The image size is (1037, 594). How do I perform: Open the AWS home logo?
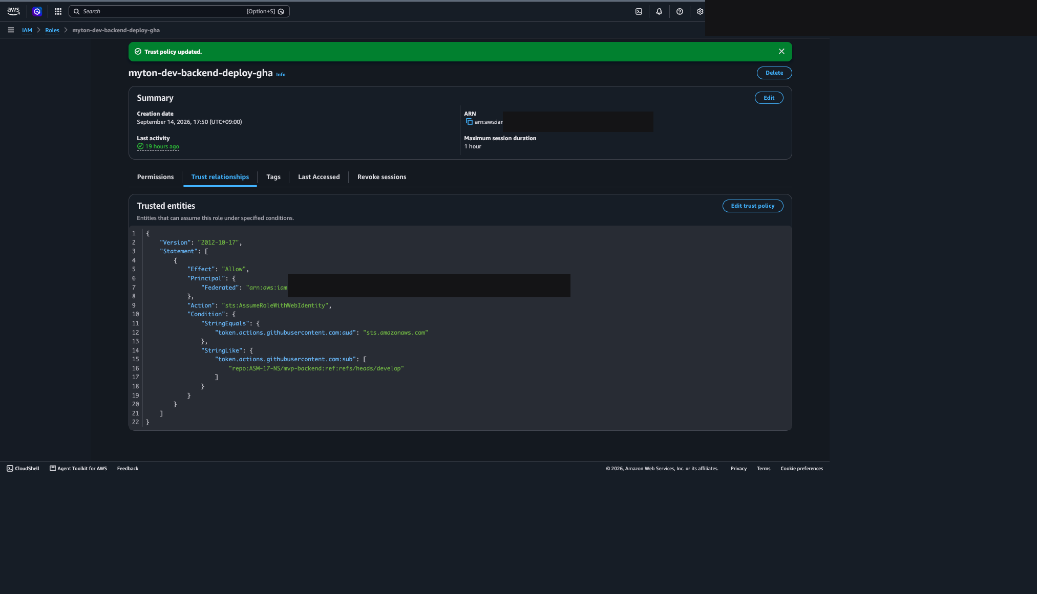point(13,11)
